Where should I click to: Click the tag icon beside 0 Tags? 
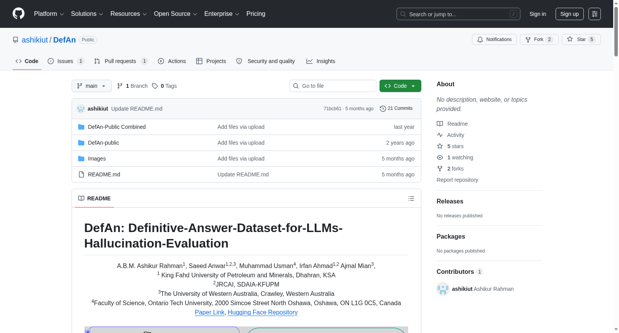(155, 86)
